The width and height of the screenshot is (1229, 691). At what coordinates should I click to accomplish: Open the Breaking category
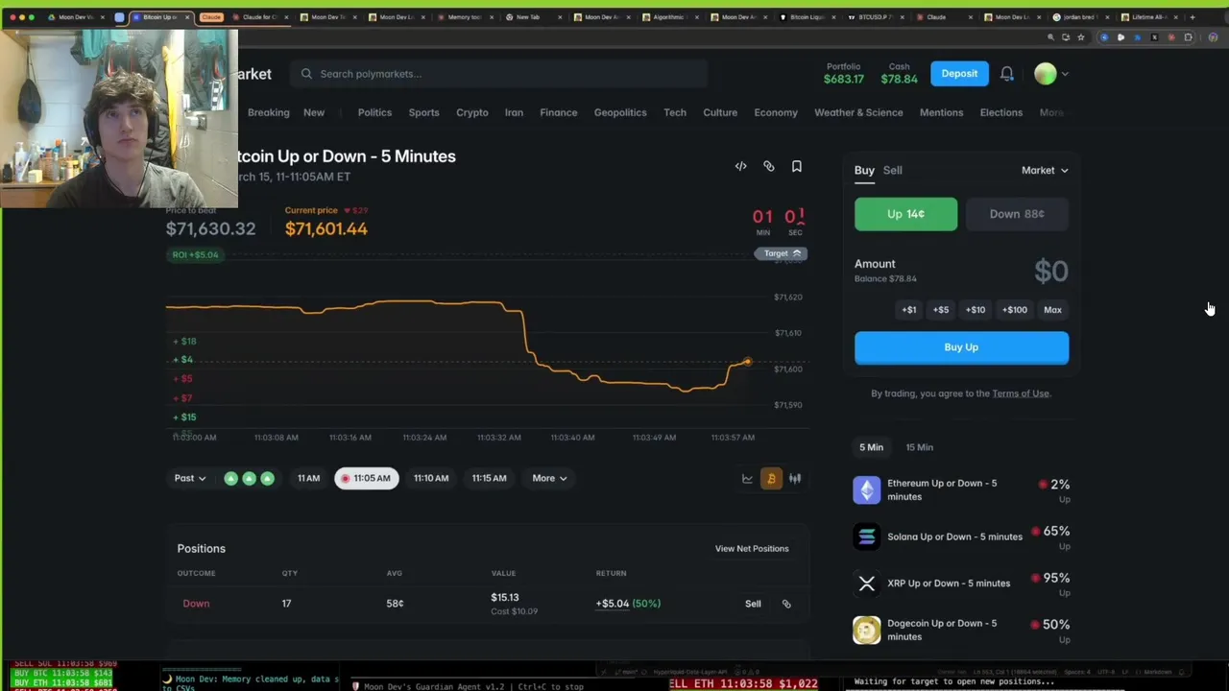(268, 112)
